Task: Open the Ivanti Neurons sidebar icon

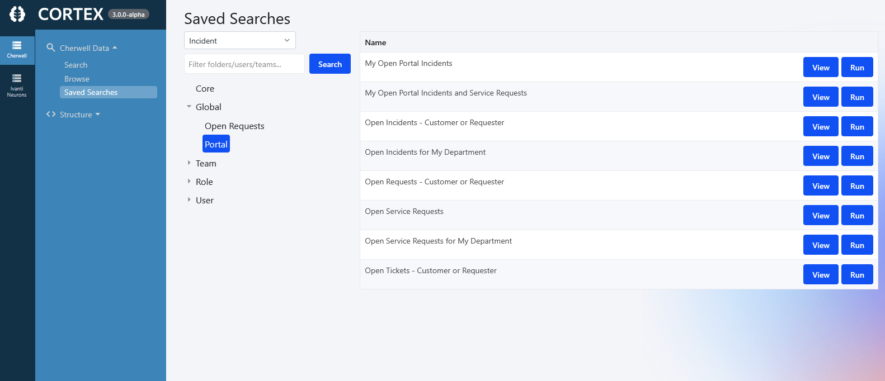Action: tap(17, 85)
